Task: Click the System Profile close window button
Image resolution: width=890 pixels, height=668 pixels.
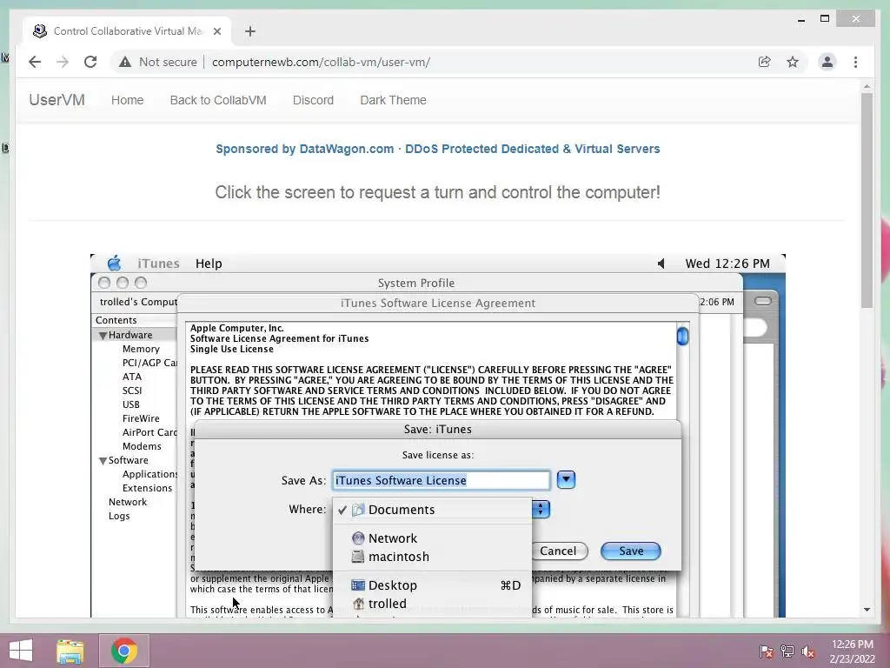Action: [x=104, y=283]
